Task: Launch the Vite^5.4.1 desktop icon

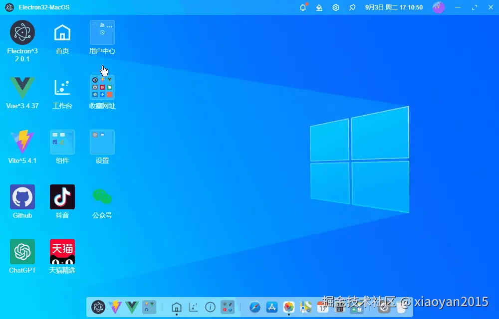Action: 22,142
